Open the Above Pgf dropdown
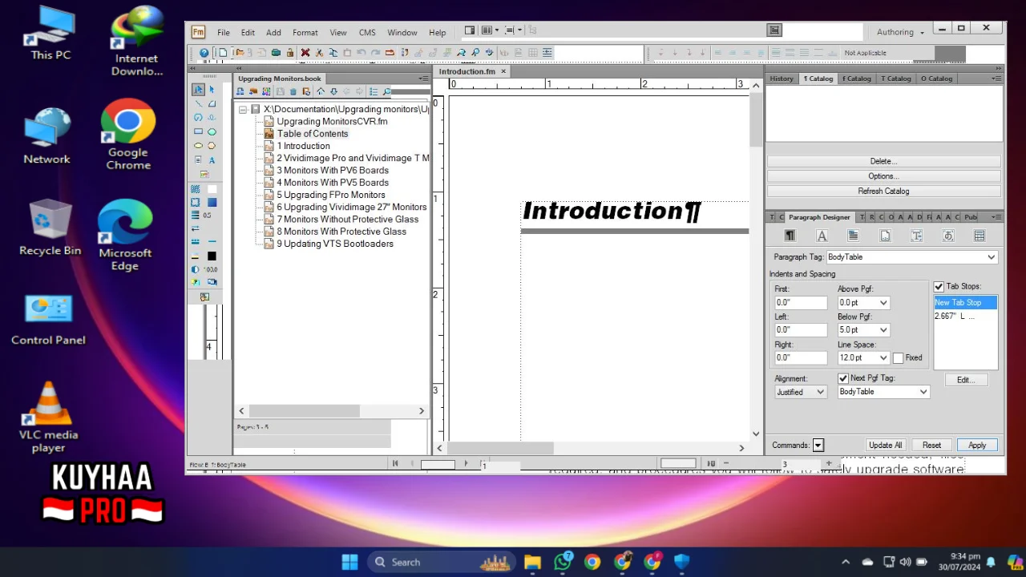 [x=883, y=303]
